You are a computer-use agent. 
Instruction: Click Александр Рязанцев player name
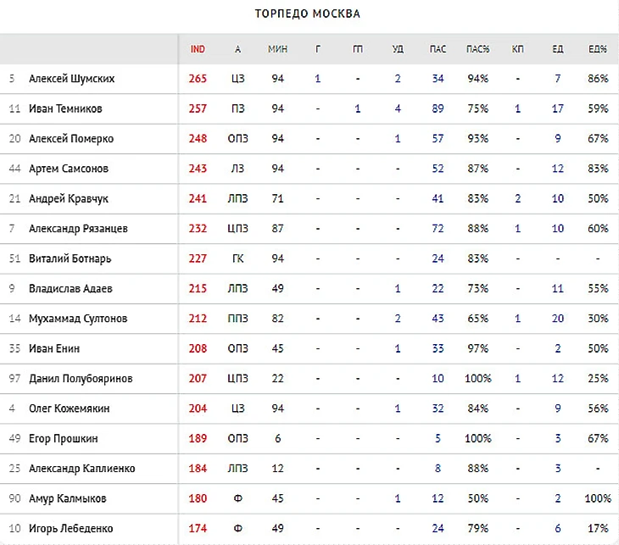(x=78, y=229)
